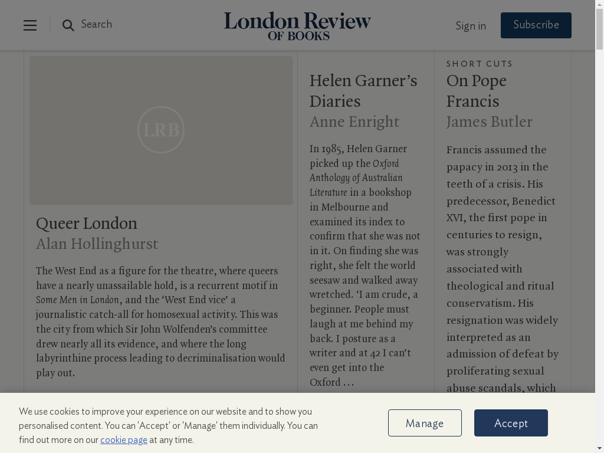
Task: Open the hamburger navigation menu
Action: [30, 25]
